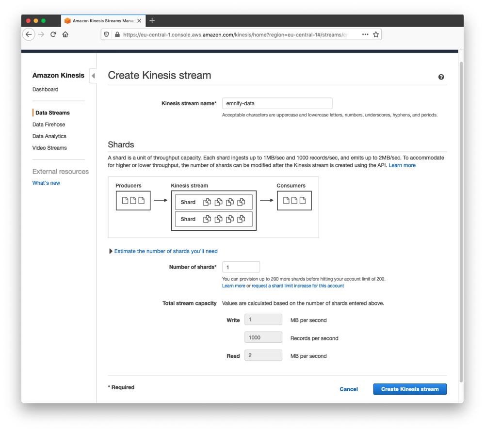Image resolution: width=485 pixels, height=431 pixels.
Task: Click the macOS yellow minimize window button
Action: click(36, 21)
